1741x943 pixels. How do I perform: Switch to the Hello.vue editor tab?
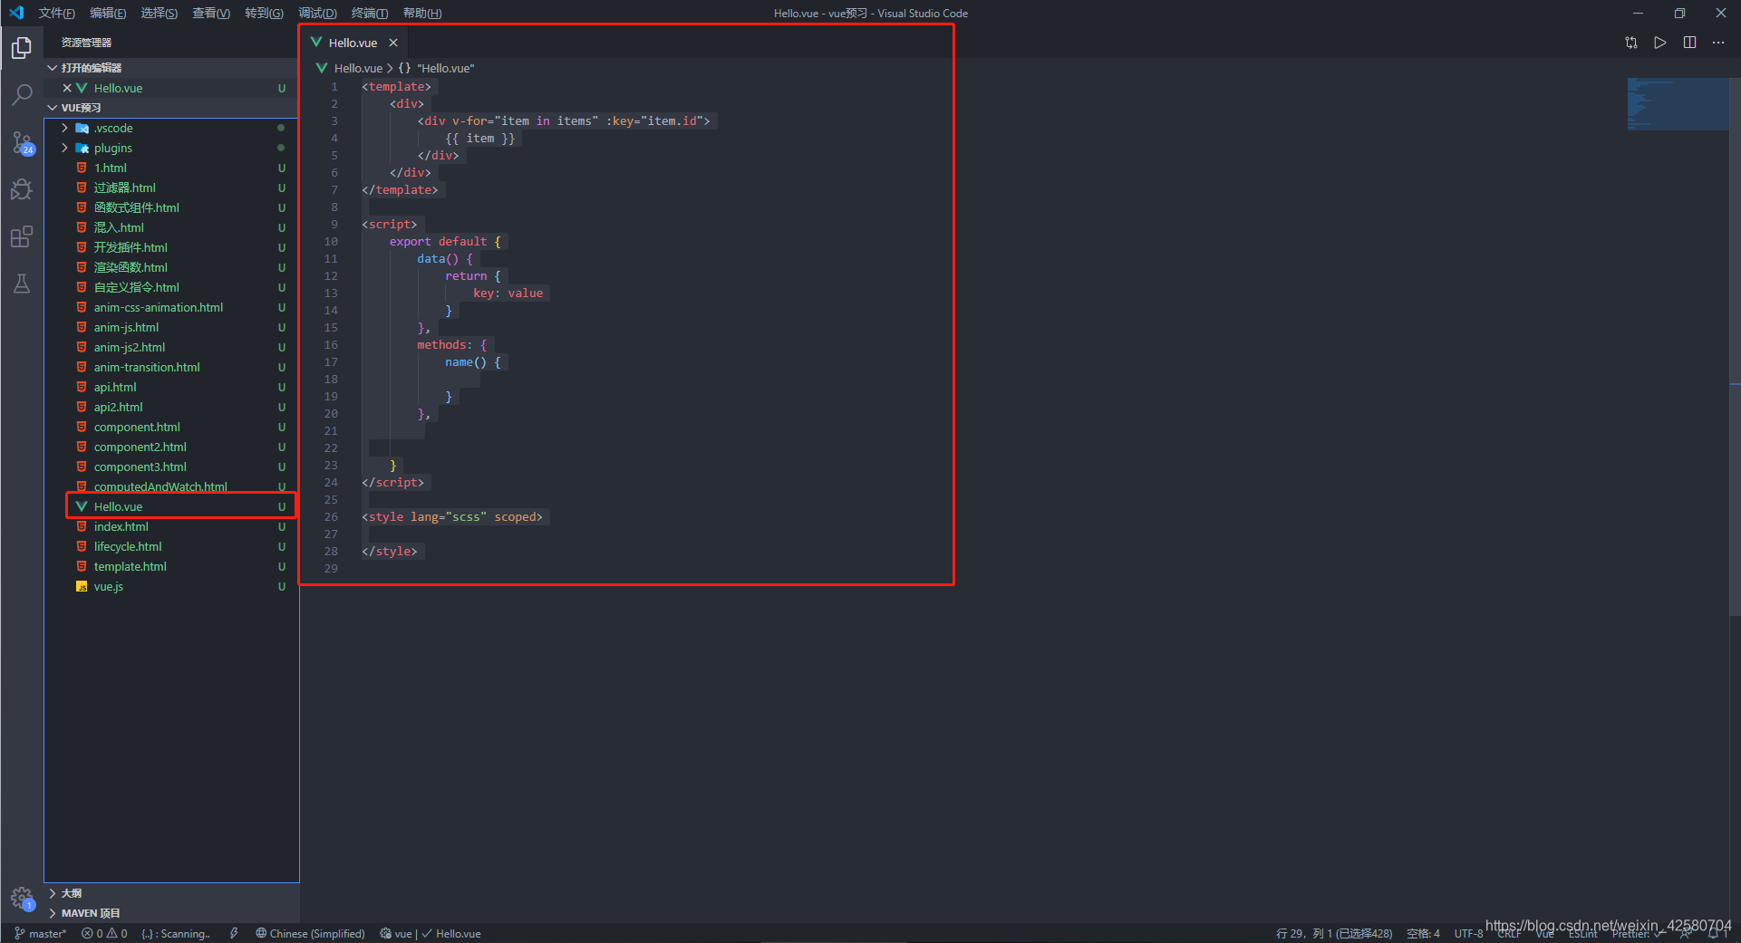353,43
